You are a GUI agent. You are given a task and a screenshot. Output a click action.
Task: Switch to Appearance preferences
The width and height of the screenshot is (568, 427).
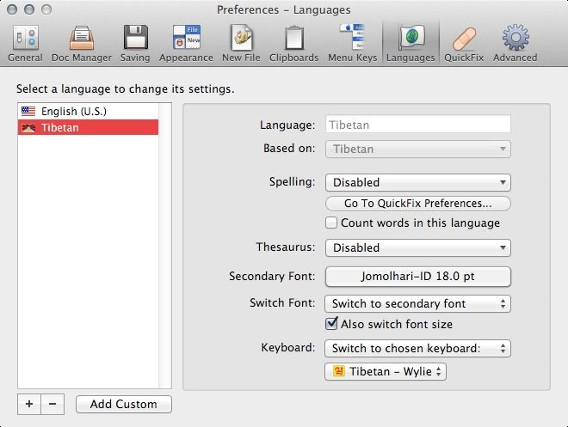186,42
